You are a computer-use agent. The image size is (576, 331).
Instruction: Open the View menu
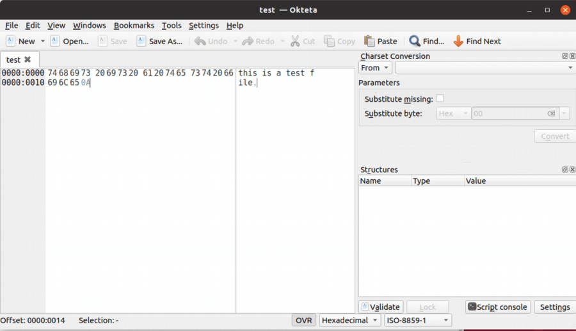tap(56, 26)
